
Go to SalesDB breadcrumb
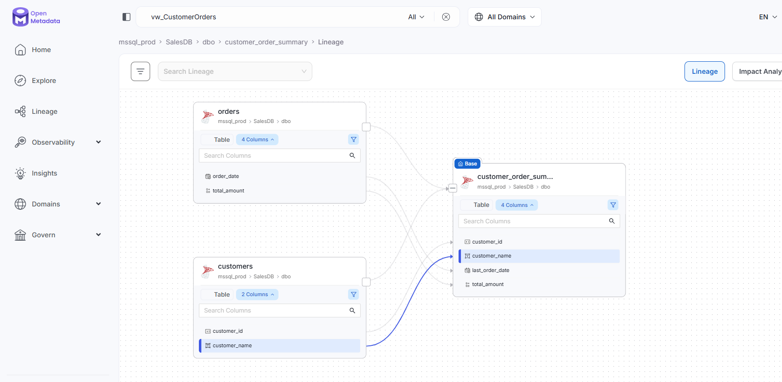point(179,42)
